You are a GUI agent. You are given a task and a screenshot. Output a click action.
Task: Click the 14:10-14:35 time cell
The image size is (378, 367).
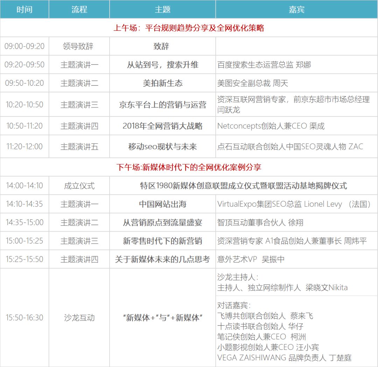point(24,204)
